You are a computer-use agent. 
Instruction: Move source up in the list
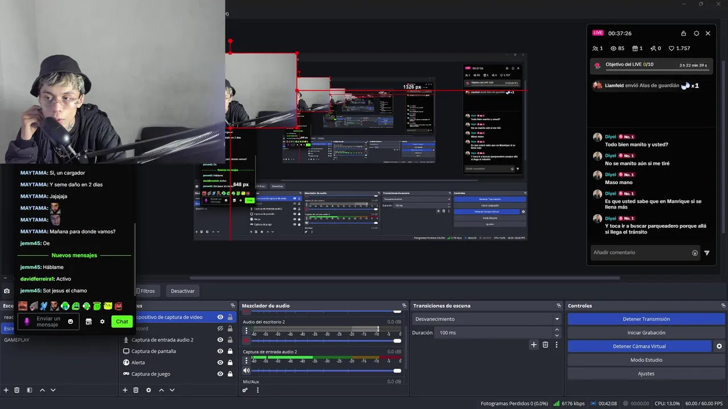pos(161,390)
